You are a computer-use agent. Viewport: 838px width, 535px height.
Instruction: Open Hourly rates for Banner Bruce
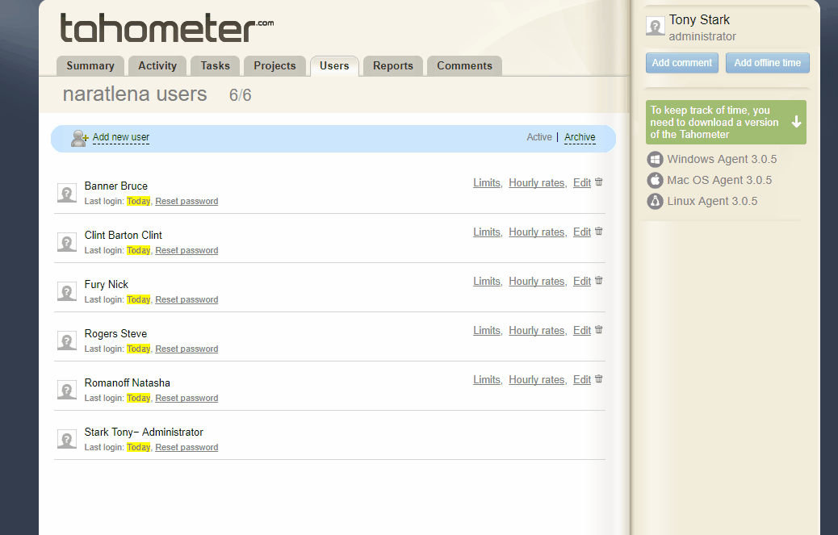pyautogui.click(x=537, y=182)
